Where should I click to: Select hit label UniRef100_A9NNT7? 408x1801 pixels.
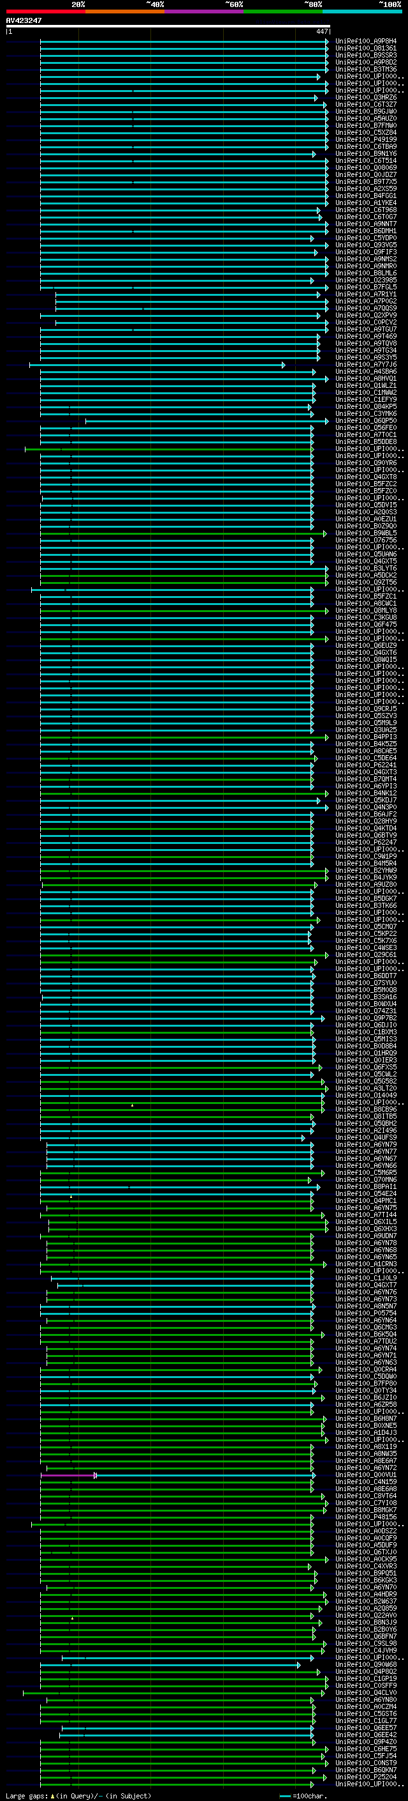[366, 224]
